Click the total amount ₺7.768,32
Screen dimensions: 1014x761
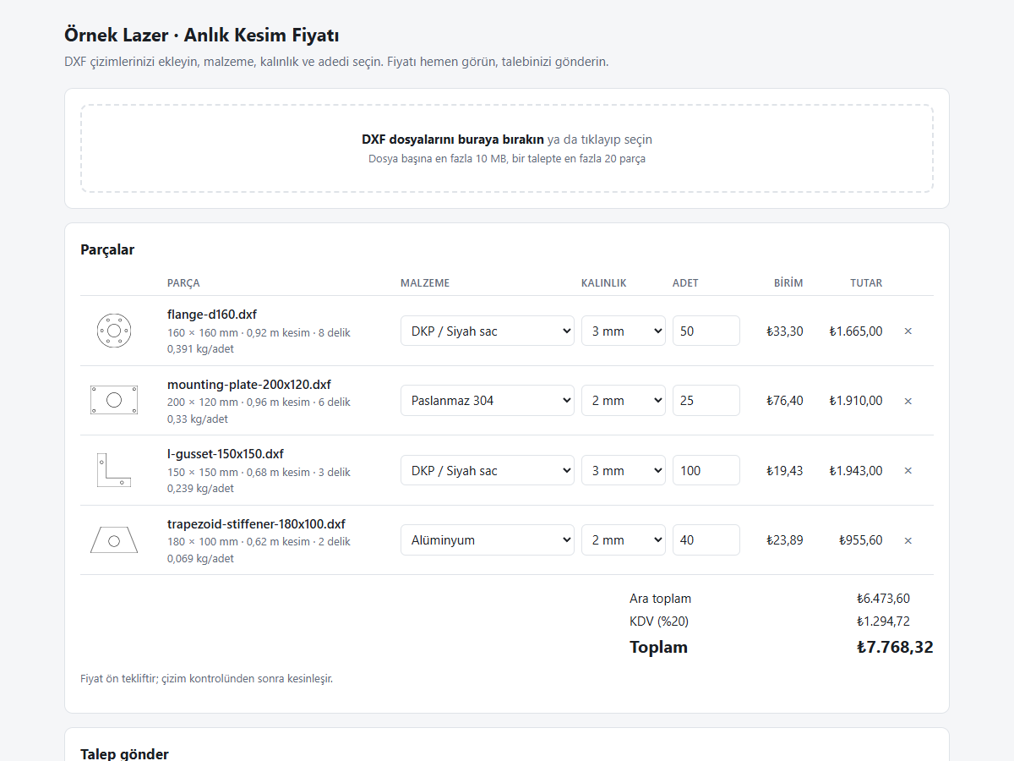[895, 648]
